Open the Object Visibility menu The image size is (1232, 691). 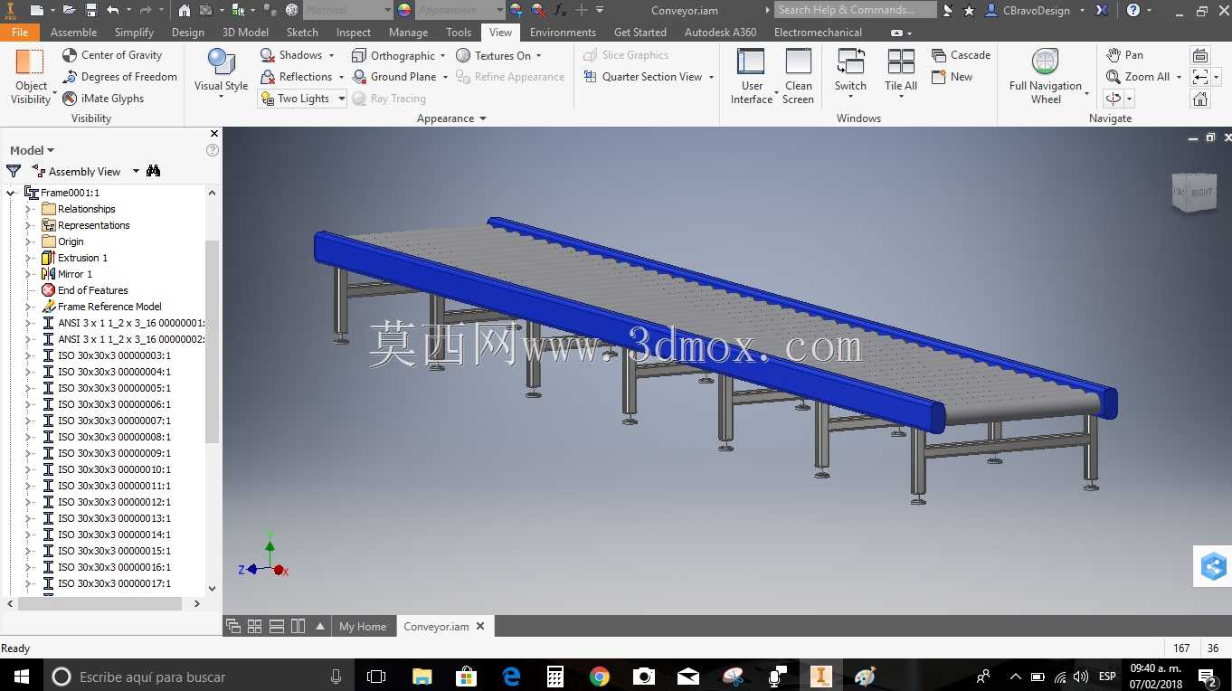(31, 77)
